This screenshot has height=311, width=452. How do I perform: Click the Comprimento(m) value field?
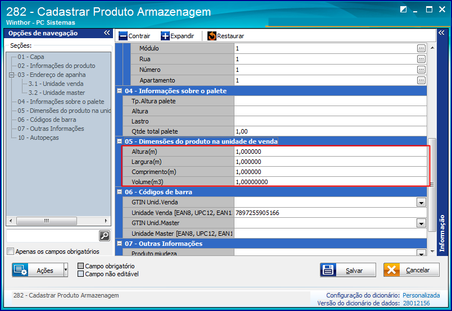(331, 172)
